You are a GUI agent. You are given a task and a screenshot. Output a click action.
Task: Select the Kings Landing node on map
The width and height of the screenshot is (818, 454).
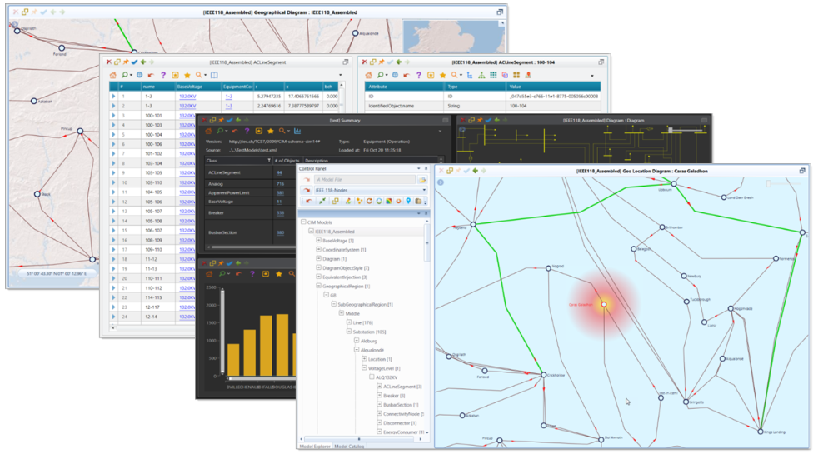(761, 432)
